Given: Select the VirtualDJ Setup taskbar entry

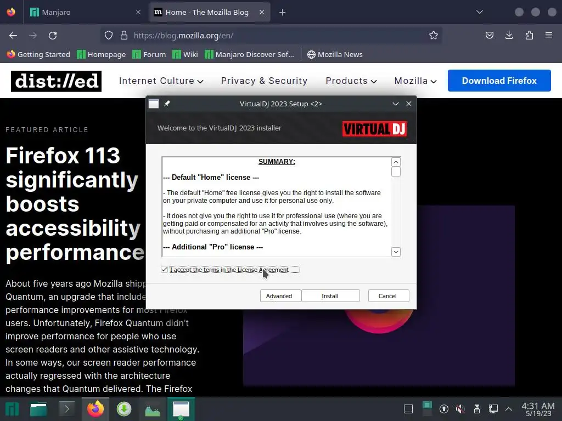Looking at the screenshot, I should pyautogui.click(x=181, y=409).
